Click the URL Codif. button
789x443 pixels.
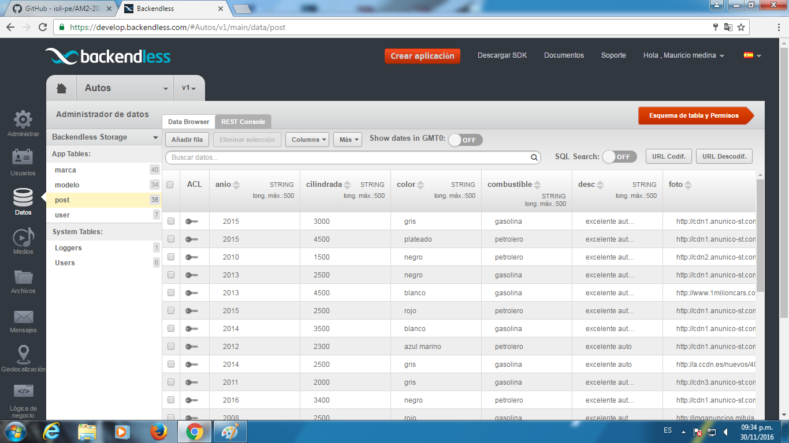pyautogui.click(x=669, y=156)
